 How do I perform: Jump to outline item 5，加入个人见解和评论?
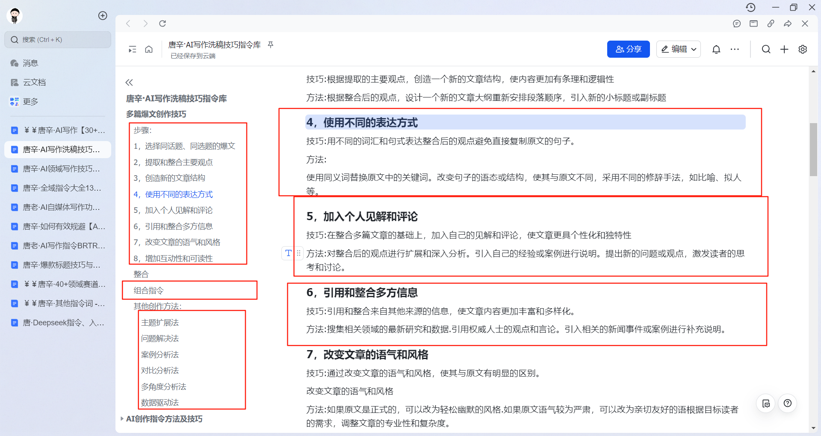coord(173,210)
